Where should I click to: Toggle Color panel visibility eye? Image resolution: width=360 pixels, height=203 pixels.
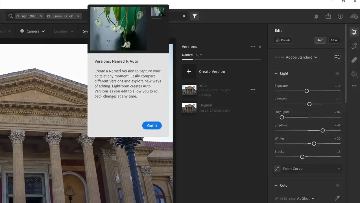click(337, 185)
